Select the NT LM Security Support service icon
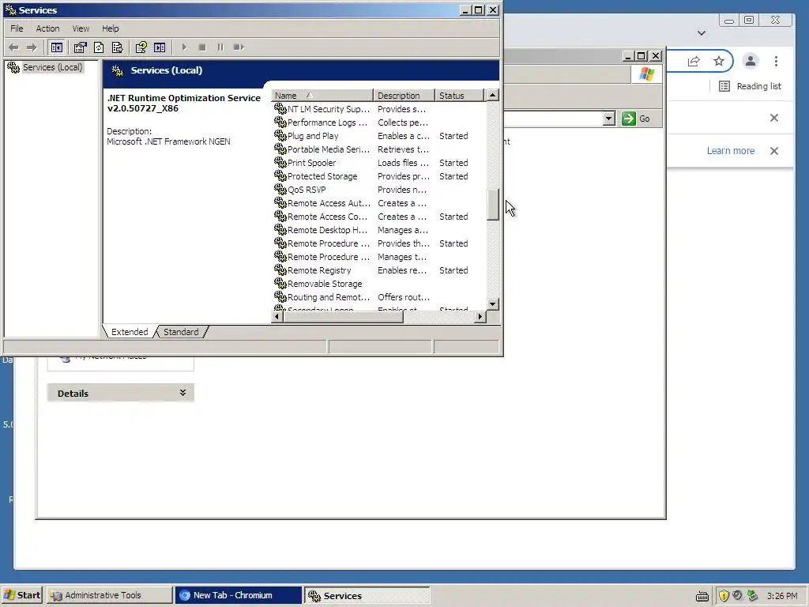 point(280,108)
